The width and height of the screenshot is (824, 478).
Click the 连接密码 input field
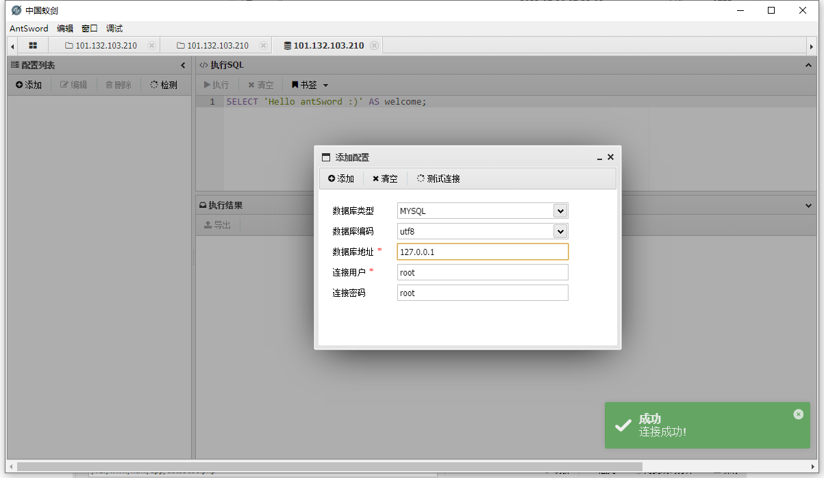(483, 293)
